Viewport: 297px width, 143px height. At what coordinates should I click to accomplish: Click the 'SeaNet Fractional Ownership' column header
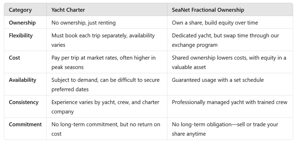coord(208,10)
